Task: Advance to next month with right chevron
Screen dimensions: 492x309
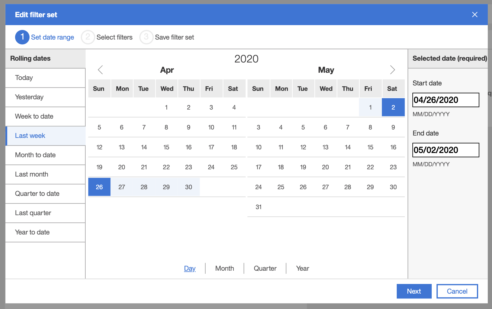Action: (x=392, y=70)
